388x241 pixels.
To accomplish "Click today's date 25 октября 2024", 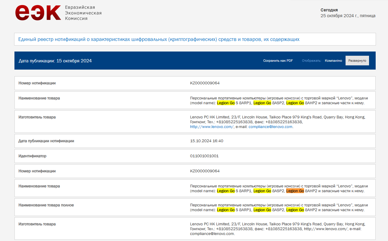I will coord(348,16).
